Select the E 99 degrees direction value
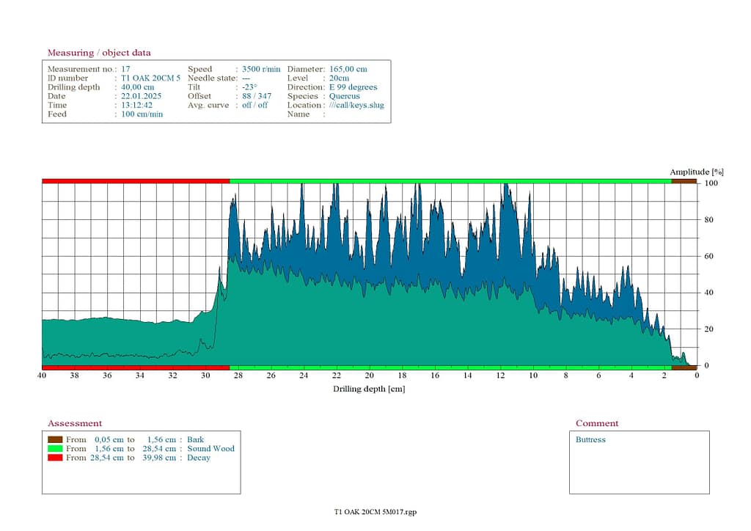The height and width of the screenshot is (531, 751). [353, 87]
